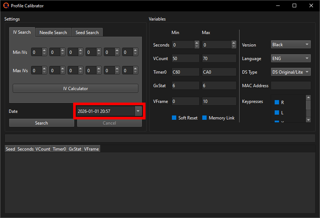Increment the Seconds Min value

click(x=196, y=43)
